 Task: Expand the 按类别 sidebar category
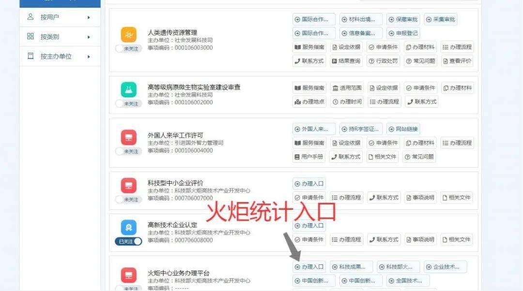point(60,37)
